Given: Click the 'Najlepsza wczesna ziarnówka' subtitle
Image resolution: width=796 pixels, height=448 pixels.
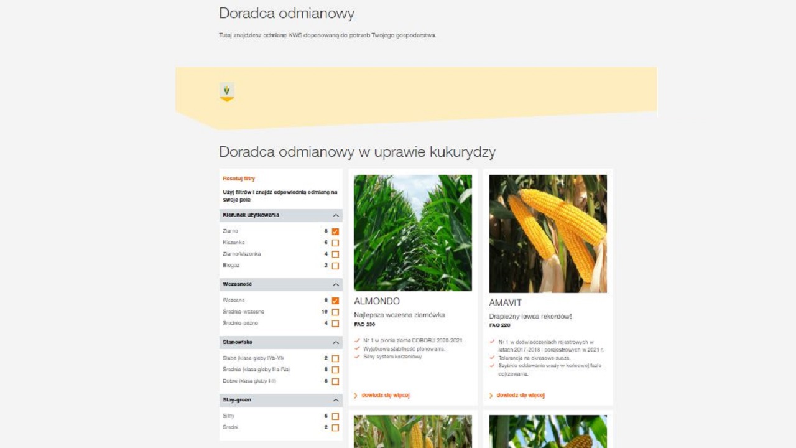Looking at the screenshot, I should point(399,315).
